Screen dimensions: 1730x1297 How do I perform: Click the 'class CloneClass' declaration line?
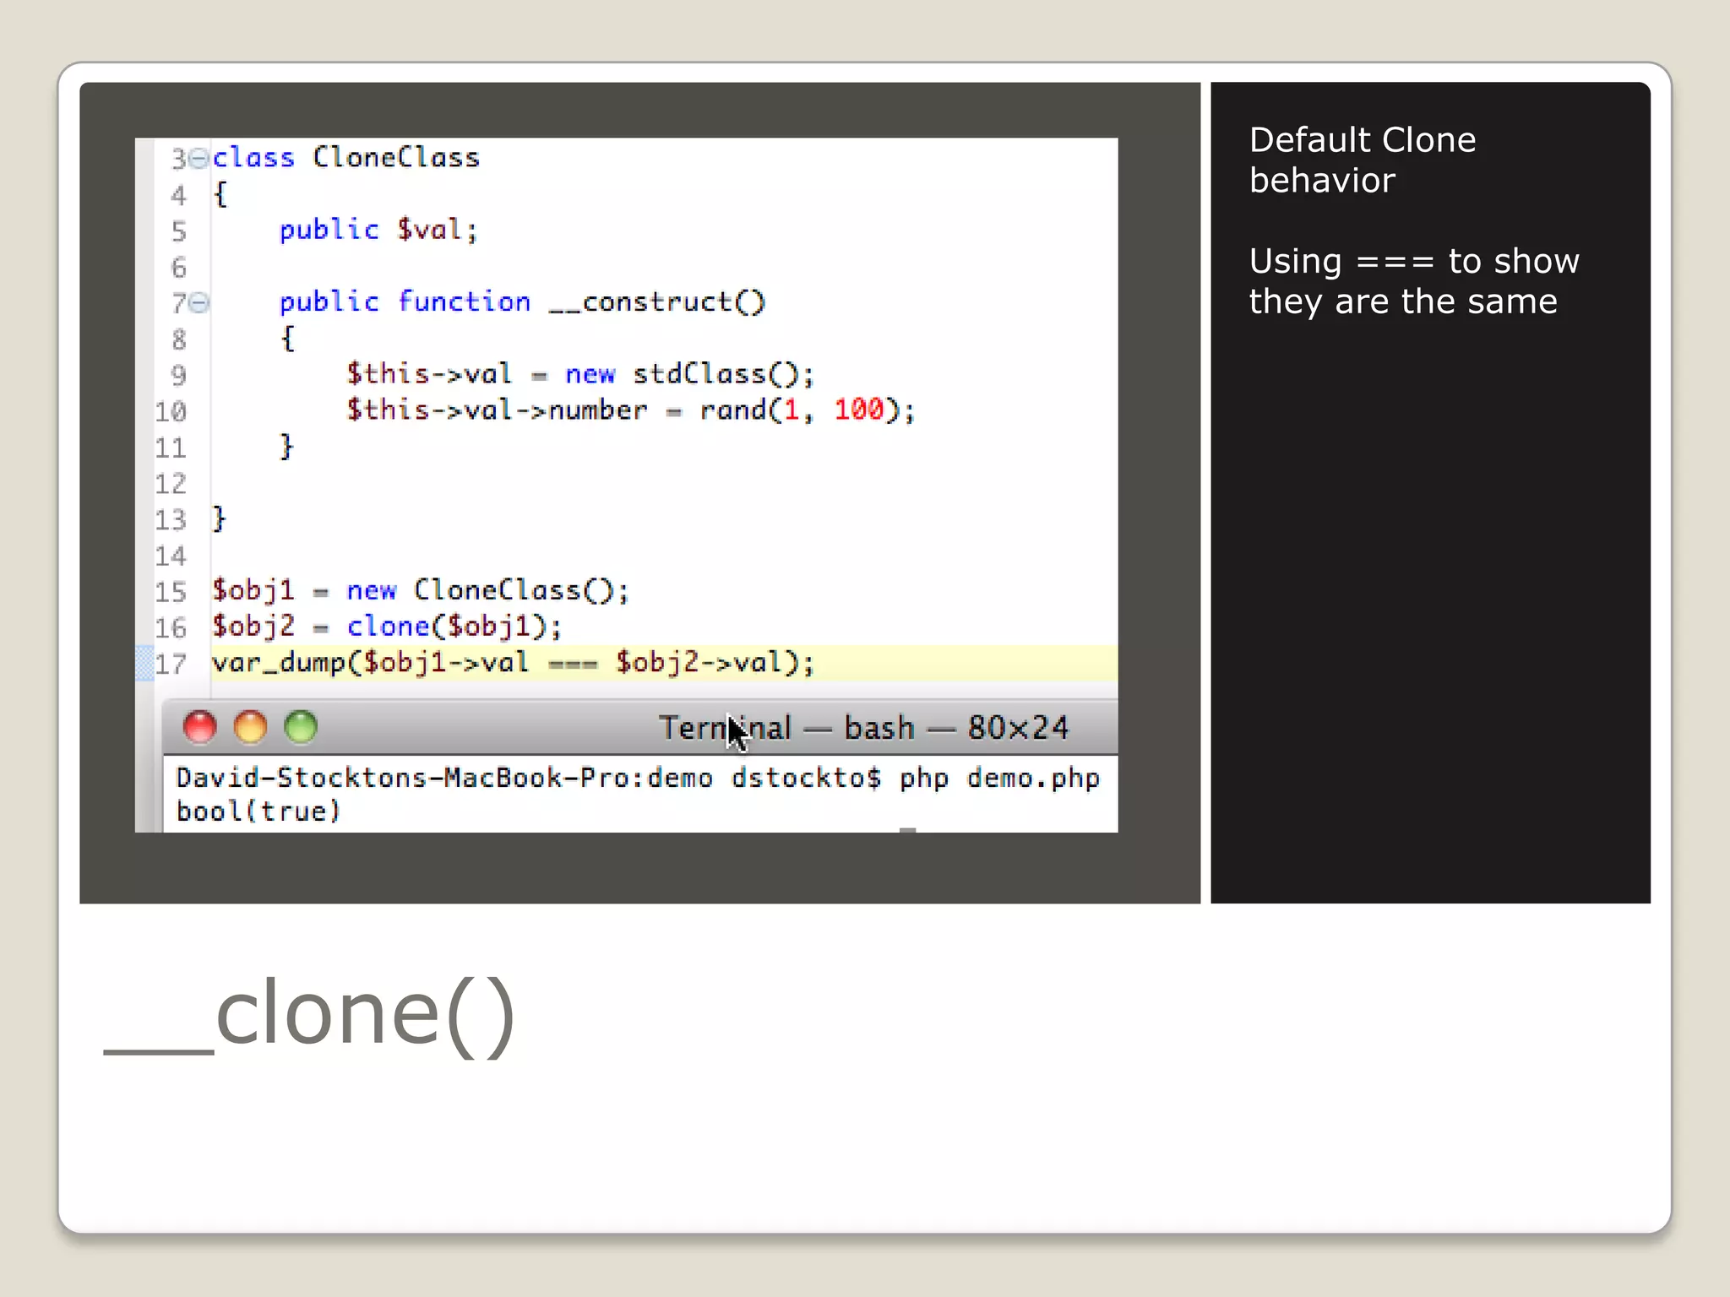tap(345, 158)
